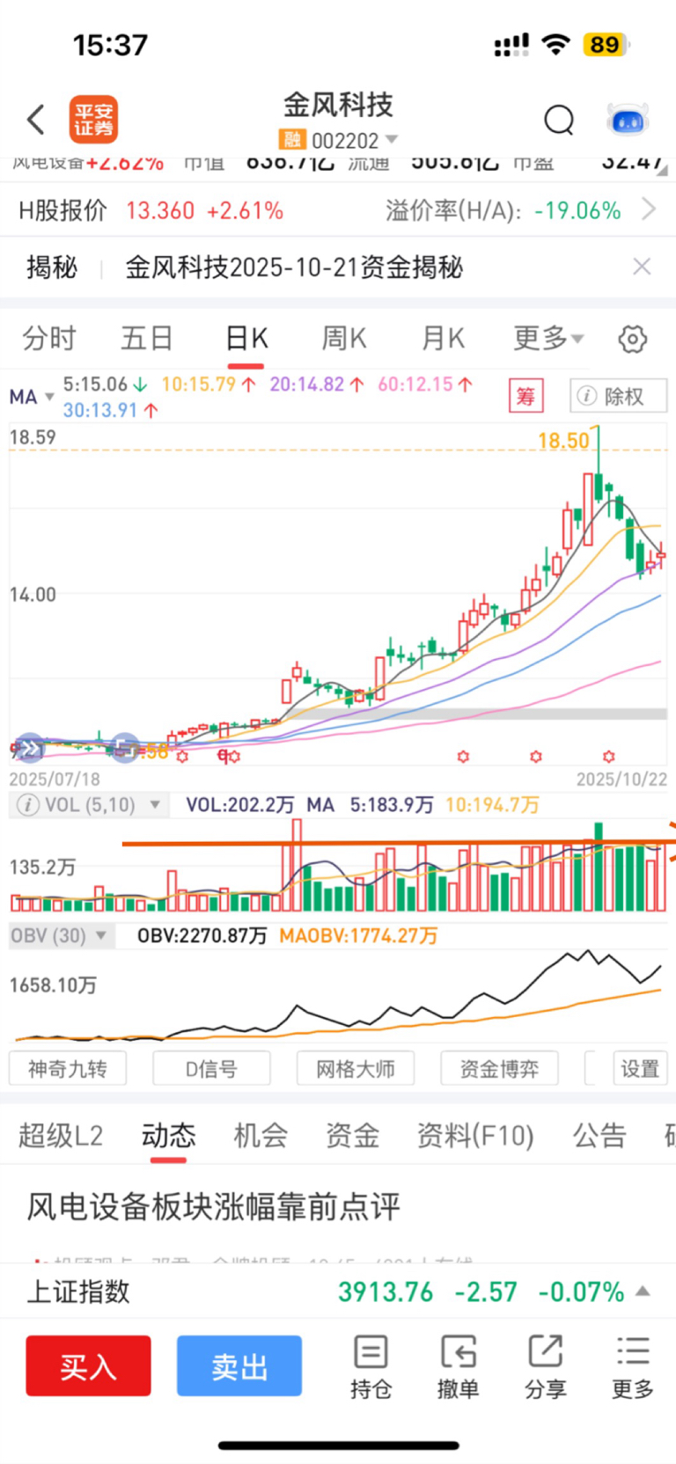Viewport: 676px width, 1464px height.
Task: Select the 日K daily chart tab
Action: (246, 338)
